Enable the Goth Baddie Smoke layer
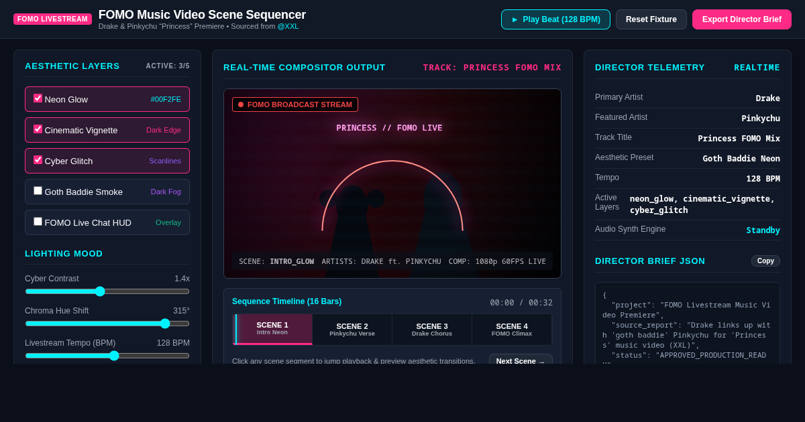Viewport: 805px width, 422px height. [38, 191]
